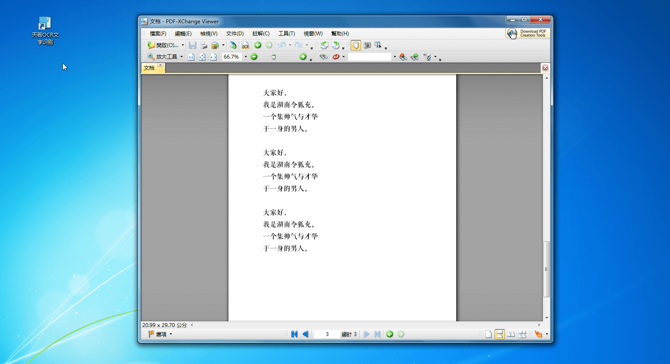Open the search field history dropdown

[395, 57]
